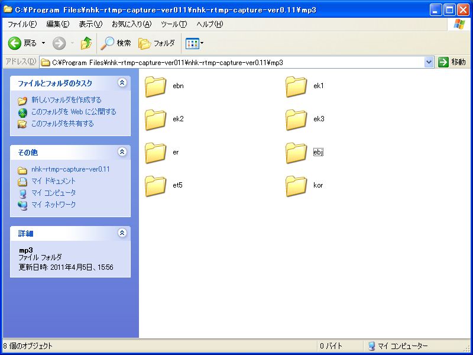Click the publish to Web globe icon

click(x=22, y=112)
